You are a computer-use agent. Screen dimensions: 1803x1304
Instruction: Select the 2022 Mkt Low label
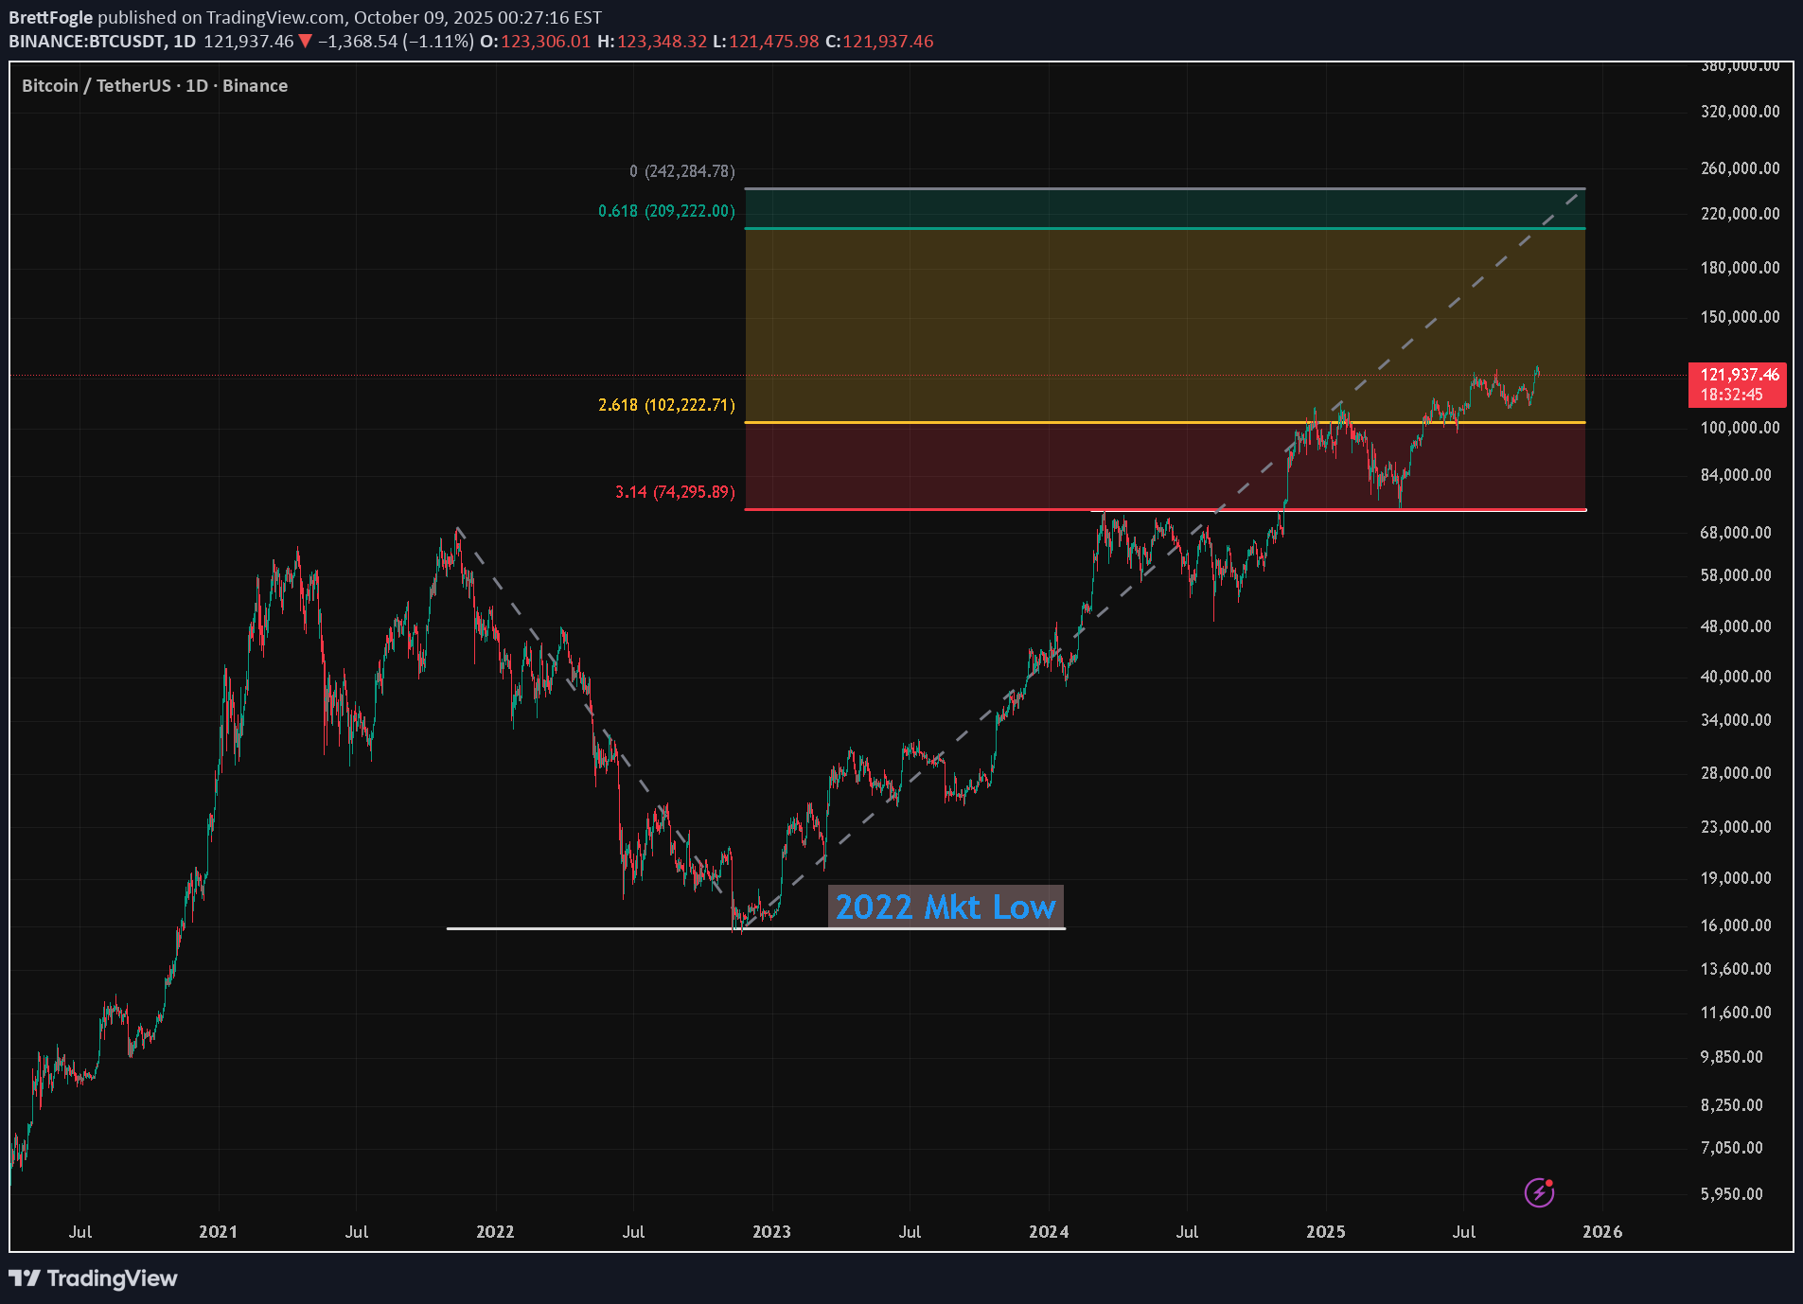[945, 907]
